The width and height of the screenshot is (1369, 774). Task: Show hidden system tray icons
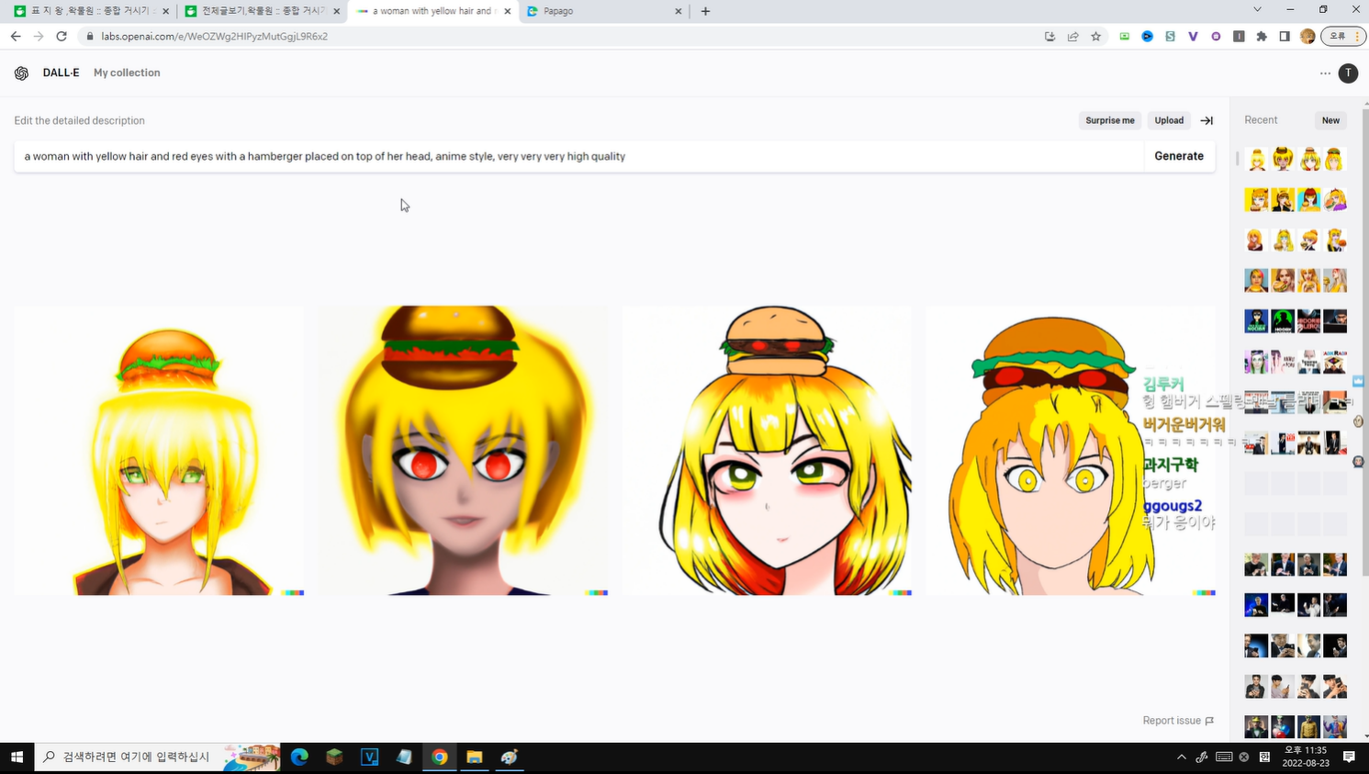click(x=1181, y=757)
